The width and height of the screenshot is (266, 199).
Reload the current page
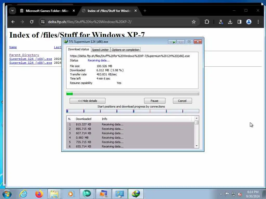point(31,22)
